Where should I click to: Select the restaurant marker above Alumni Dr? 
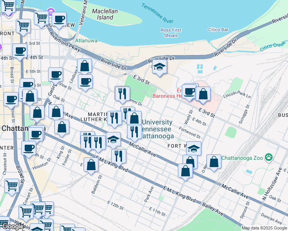[122, 93]
